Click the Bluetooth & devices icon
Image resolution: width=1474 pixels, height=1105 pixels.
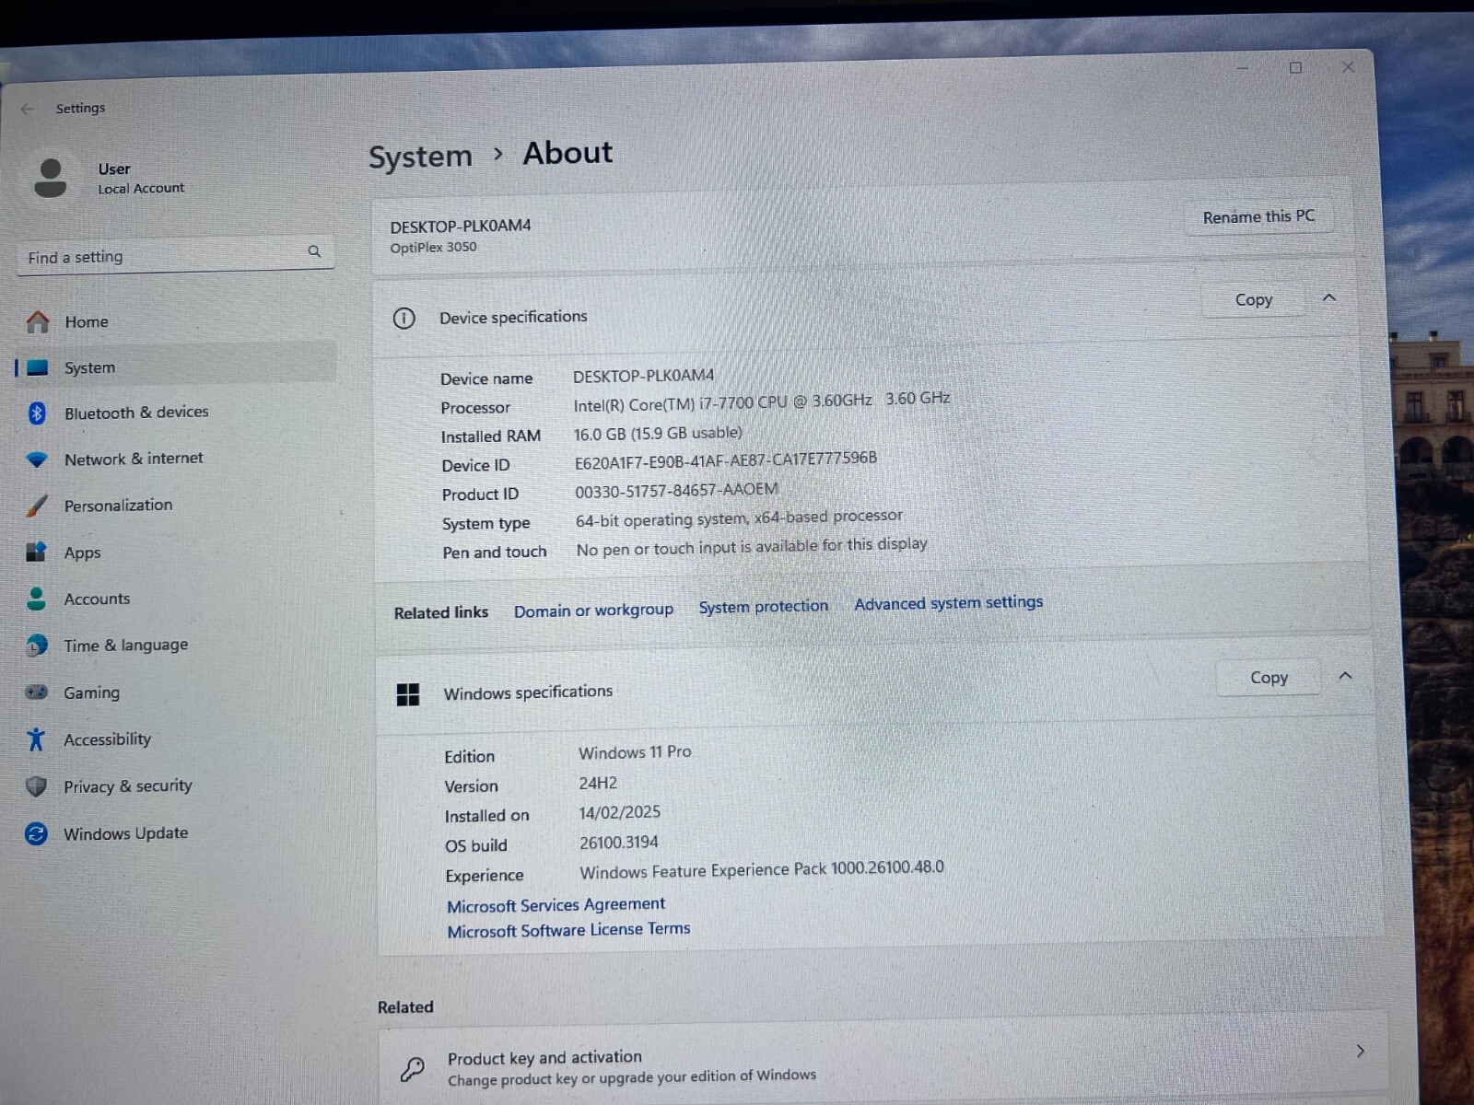pos(37,413)
